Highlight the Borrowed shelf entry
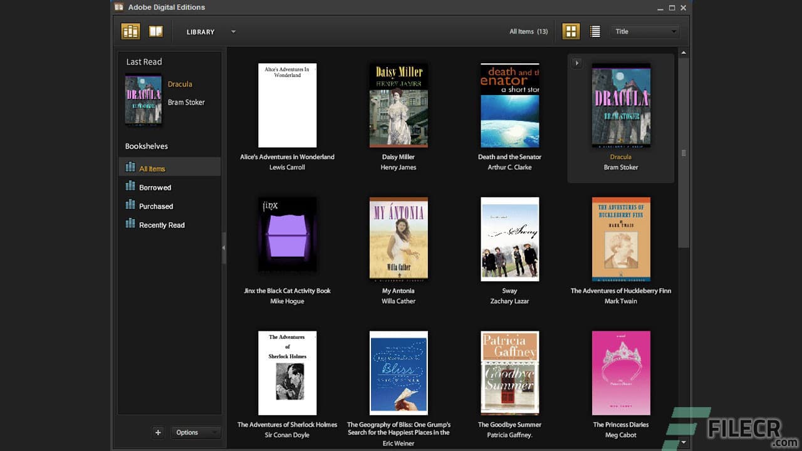The width and height of the screenshot is (802, 451). pos(155,187)
